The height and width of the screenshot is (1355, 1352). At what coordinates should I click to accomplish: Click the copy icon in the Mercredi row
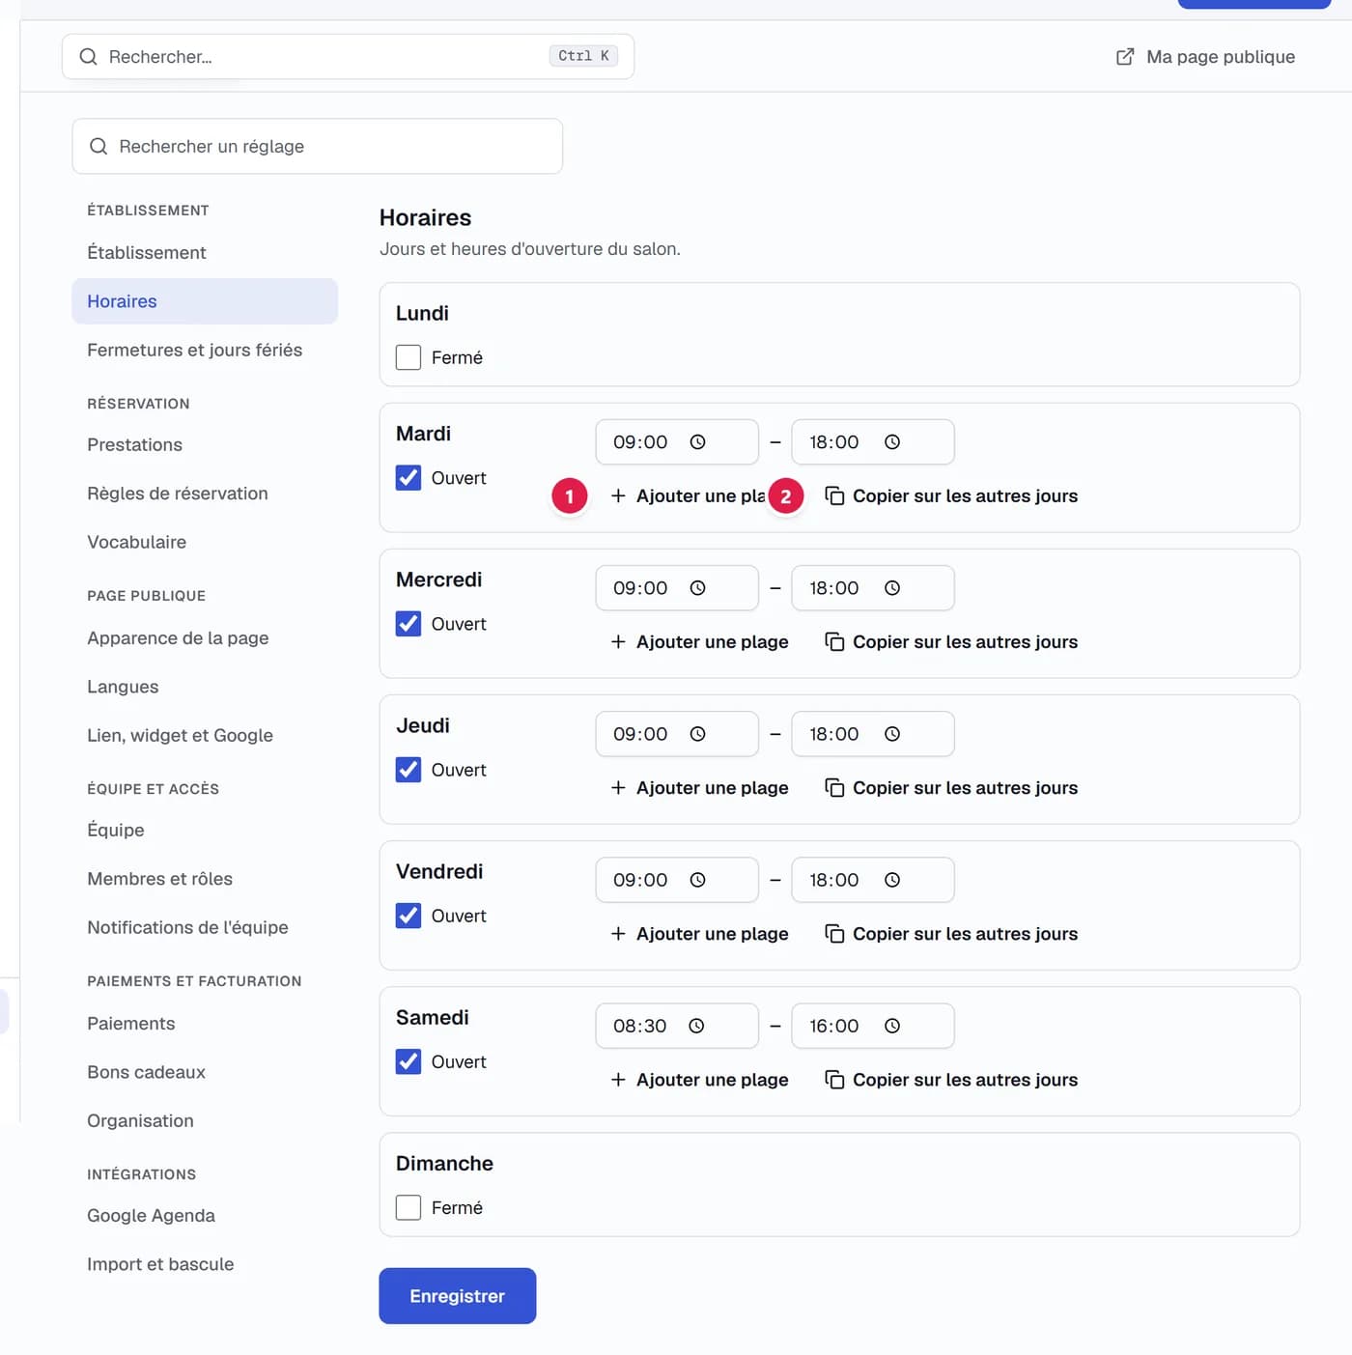[834, 642]
